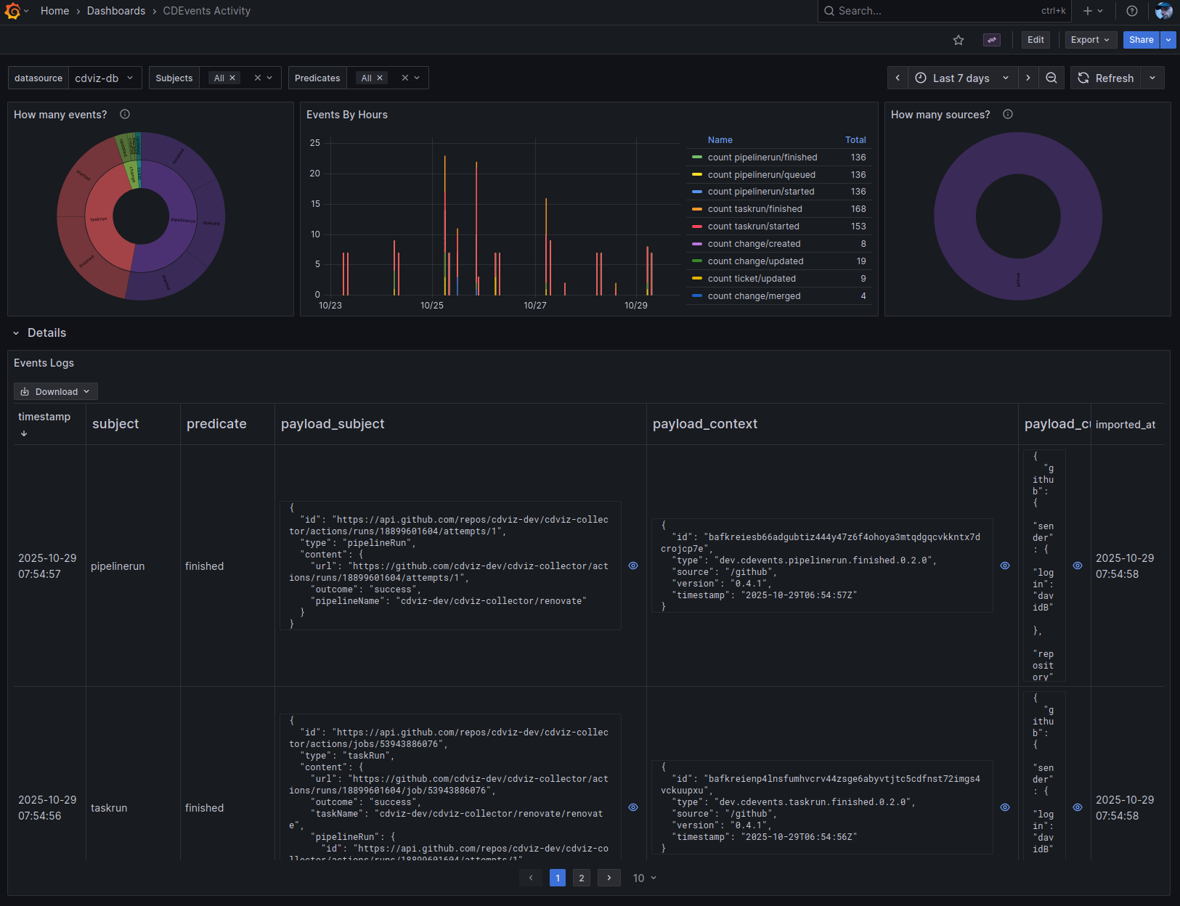Screen dimensions: 1180x906
Task: Click CDEvents Activity breadcrumb
Action: (x=207, y=11)
